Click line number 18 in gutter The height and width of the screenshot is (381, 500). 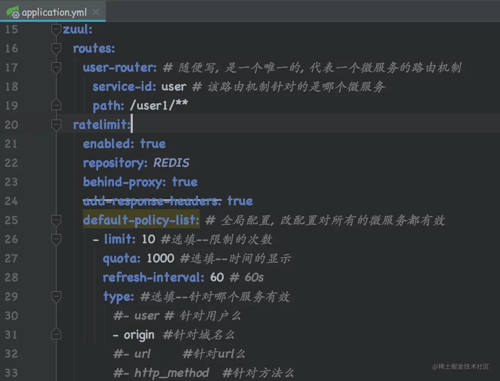(11, 87)
